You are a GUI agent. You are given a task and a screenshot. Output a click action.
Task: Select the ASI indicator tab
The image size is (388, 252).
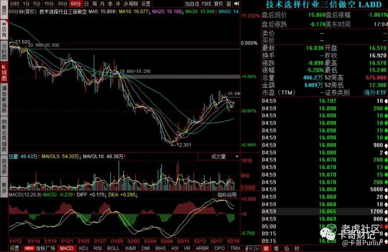(x=175, y=248)
